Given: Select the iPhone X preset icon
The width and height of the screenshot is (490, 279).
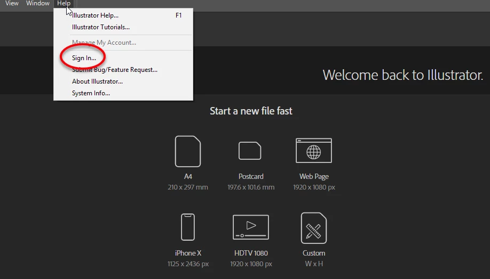Looking at the screenshot, I should [188, 227].
